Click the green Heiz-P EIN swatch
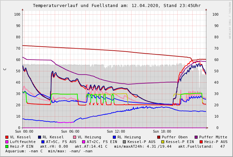233x157 pixels. pos(7,147)
